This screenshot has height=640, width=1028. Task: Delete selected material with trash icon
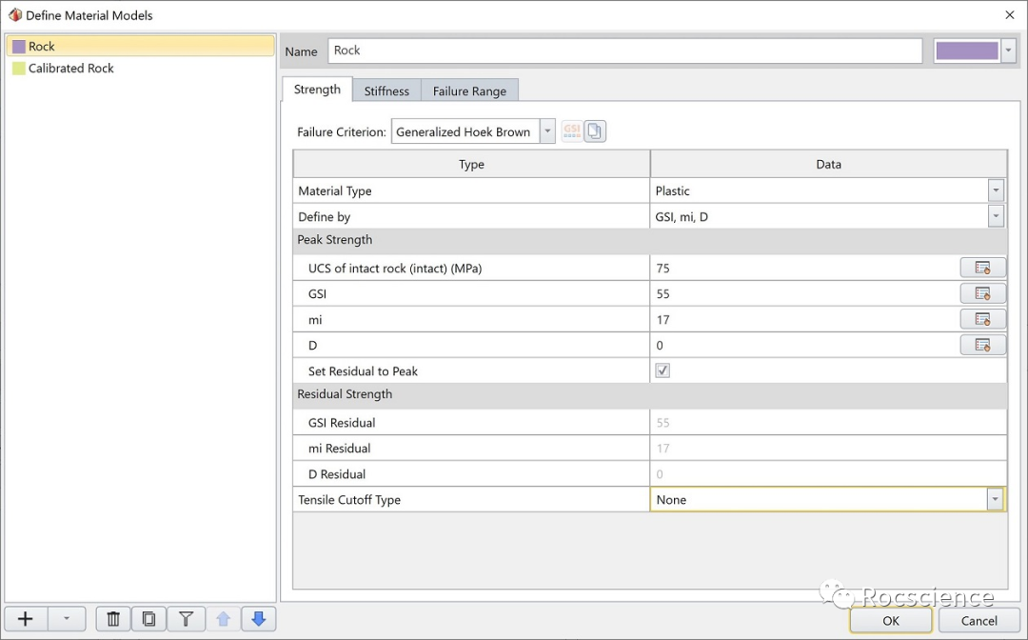[x=112, y=619]
